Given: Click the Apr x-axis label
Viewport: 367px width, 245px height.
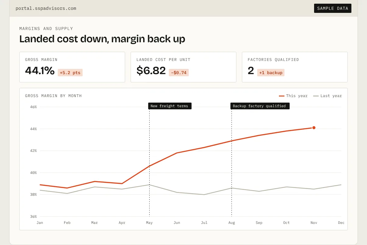Looking at the screenshot, I should pyautogui.click(x=122, y=223).
